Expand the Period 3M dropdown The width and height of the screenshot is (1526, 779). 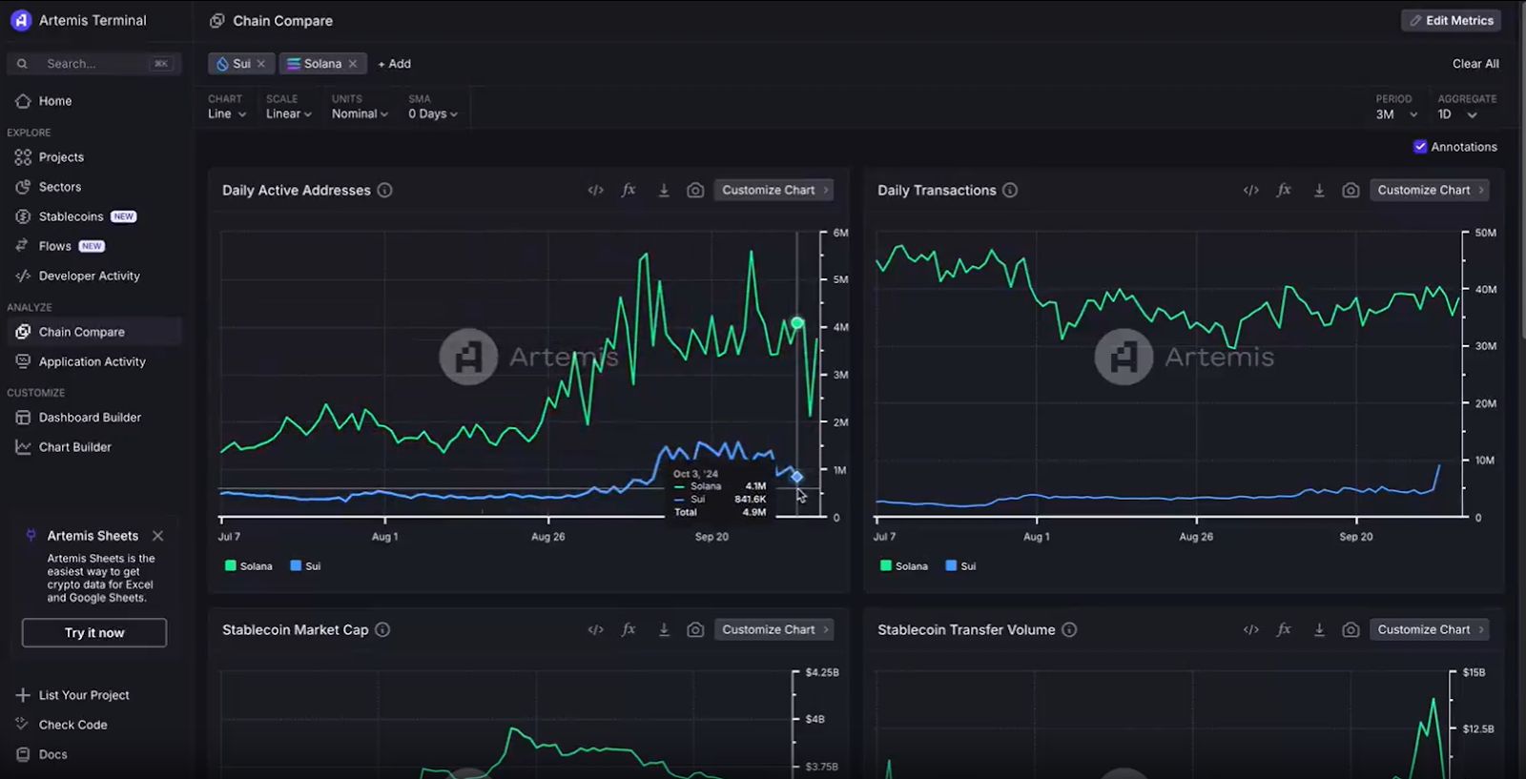[x=1395, y=114]
